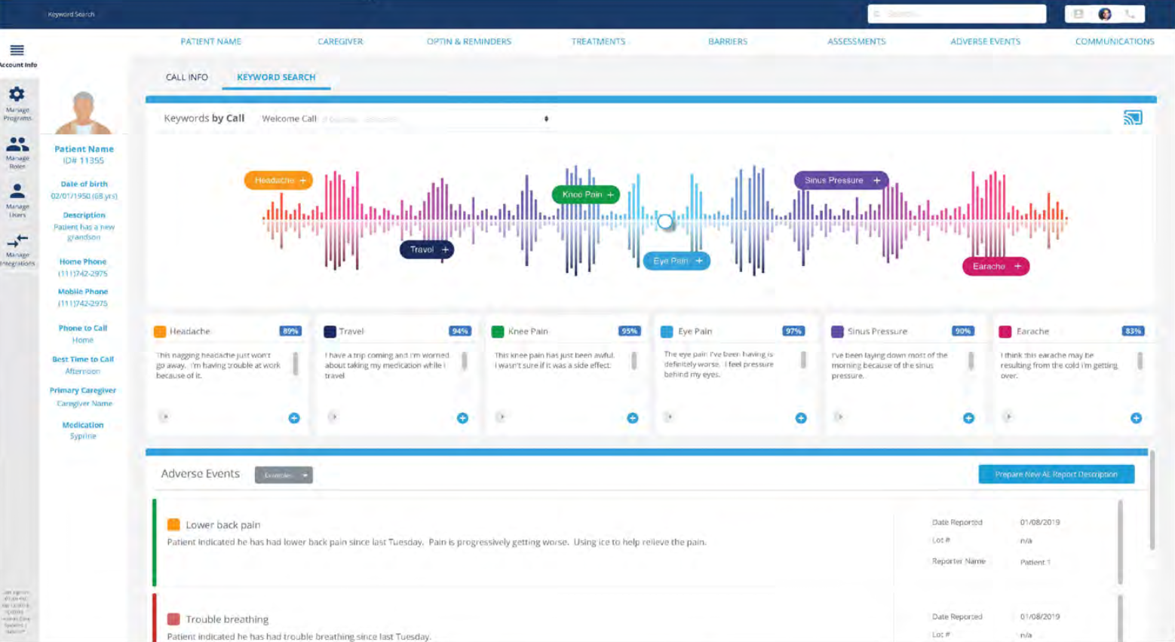Click the home phone number (111)742-2975
This screenshot has height=642, width=1175.
click(83, 274)
